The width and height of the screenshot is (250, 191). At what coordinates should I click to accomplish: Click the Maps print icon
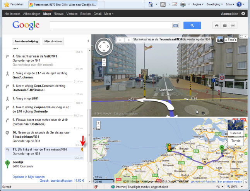pos(216,26)
